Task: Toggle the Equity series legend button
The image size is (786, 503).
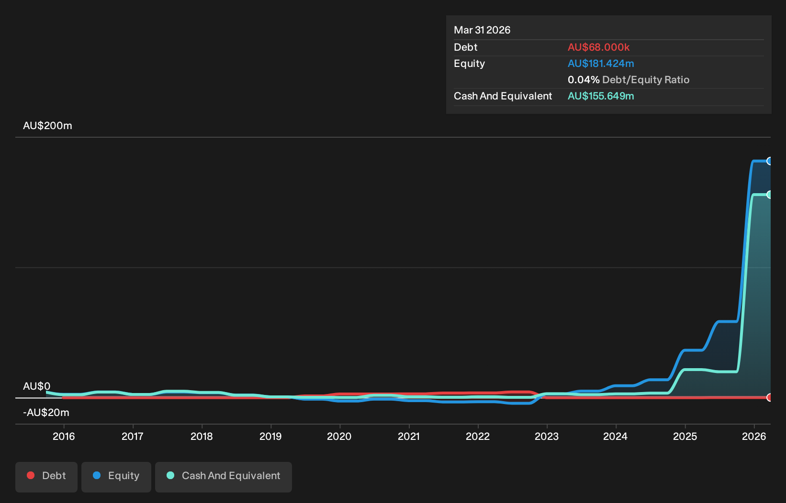Action: coord(116,477)
